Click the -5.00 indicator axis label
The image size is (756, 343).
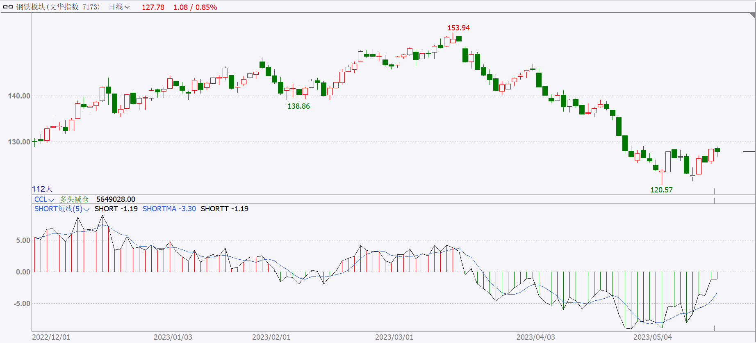tap(22, 304)
